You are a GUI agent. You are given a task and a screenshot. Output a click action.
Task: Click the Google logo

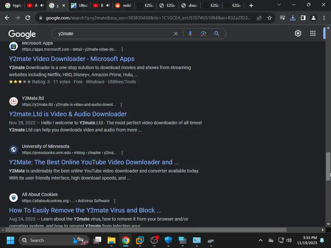point(22,34)
